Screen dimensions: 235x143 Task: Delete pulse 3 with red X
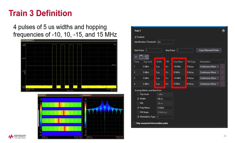tap(222, 78)
